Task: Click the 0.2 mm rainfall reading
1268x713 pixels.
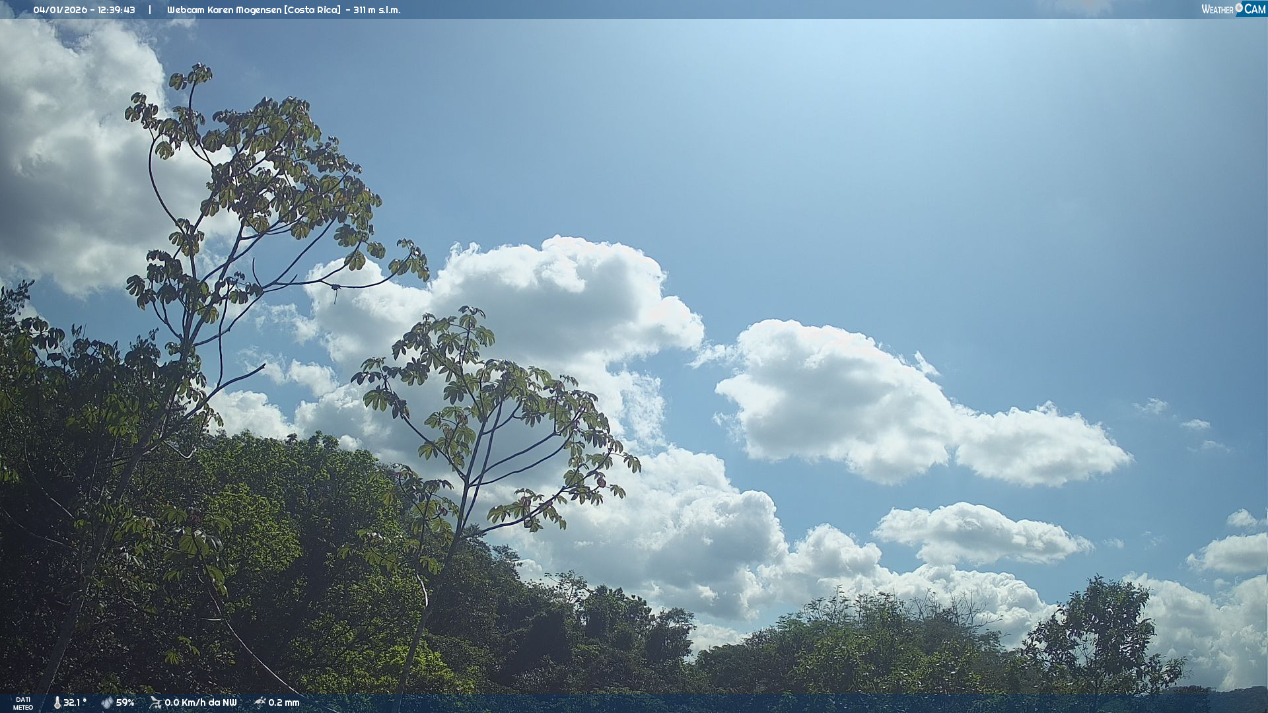Action: click(284, 702)
